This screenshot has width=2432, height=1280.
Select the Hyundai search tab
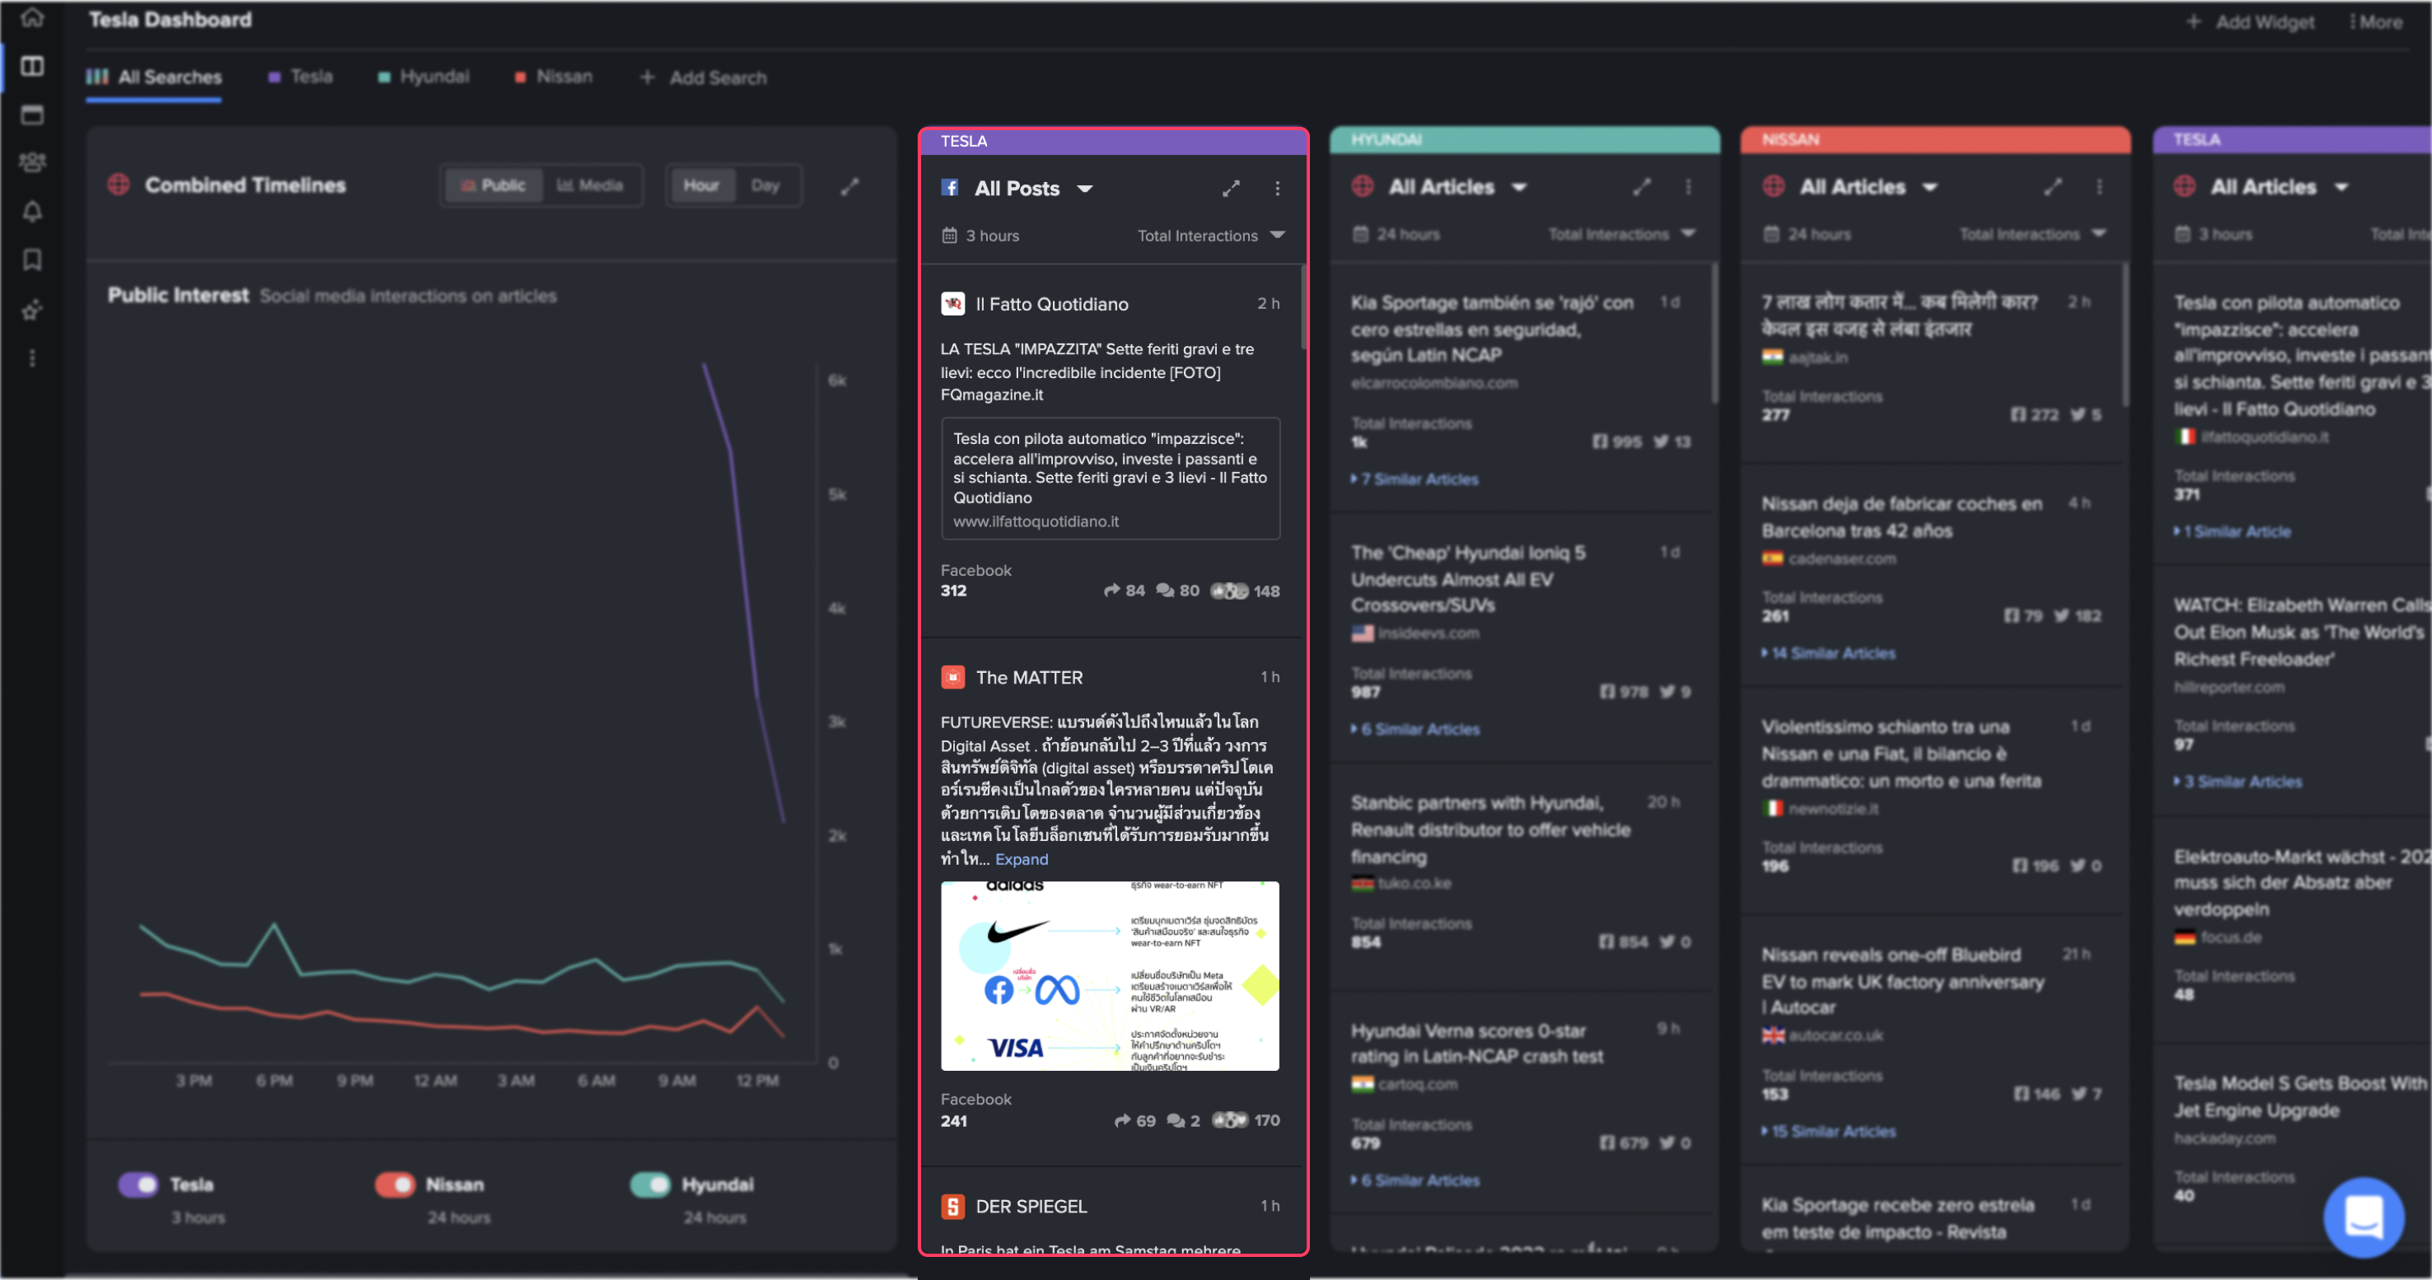point(423,77)
